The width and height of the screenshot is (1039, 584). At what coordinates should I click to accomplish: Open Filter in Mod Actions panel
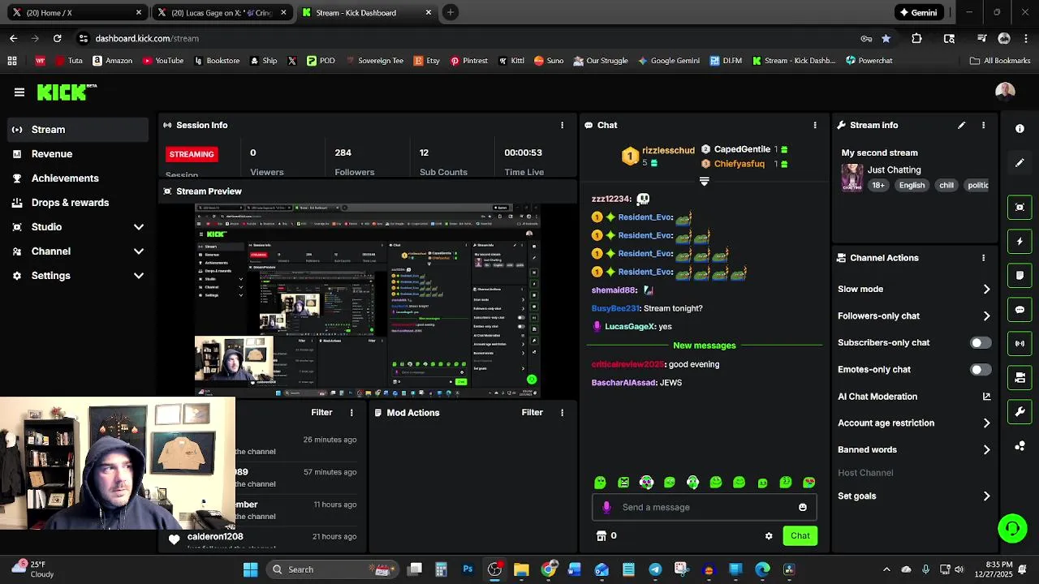click(532, 413)
